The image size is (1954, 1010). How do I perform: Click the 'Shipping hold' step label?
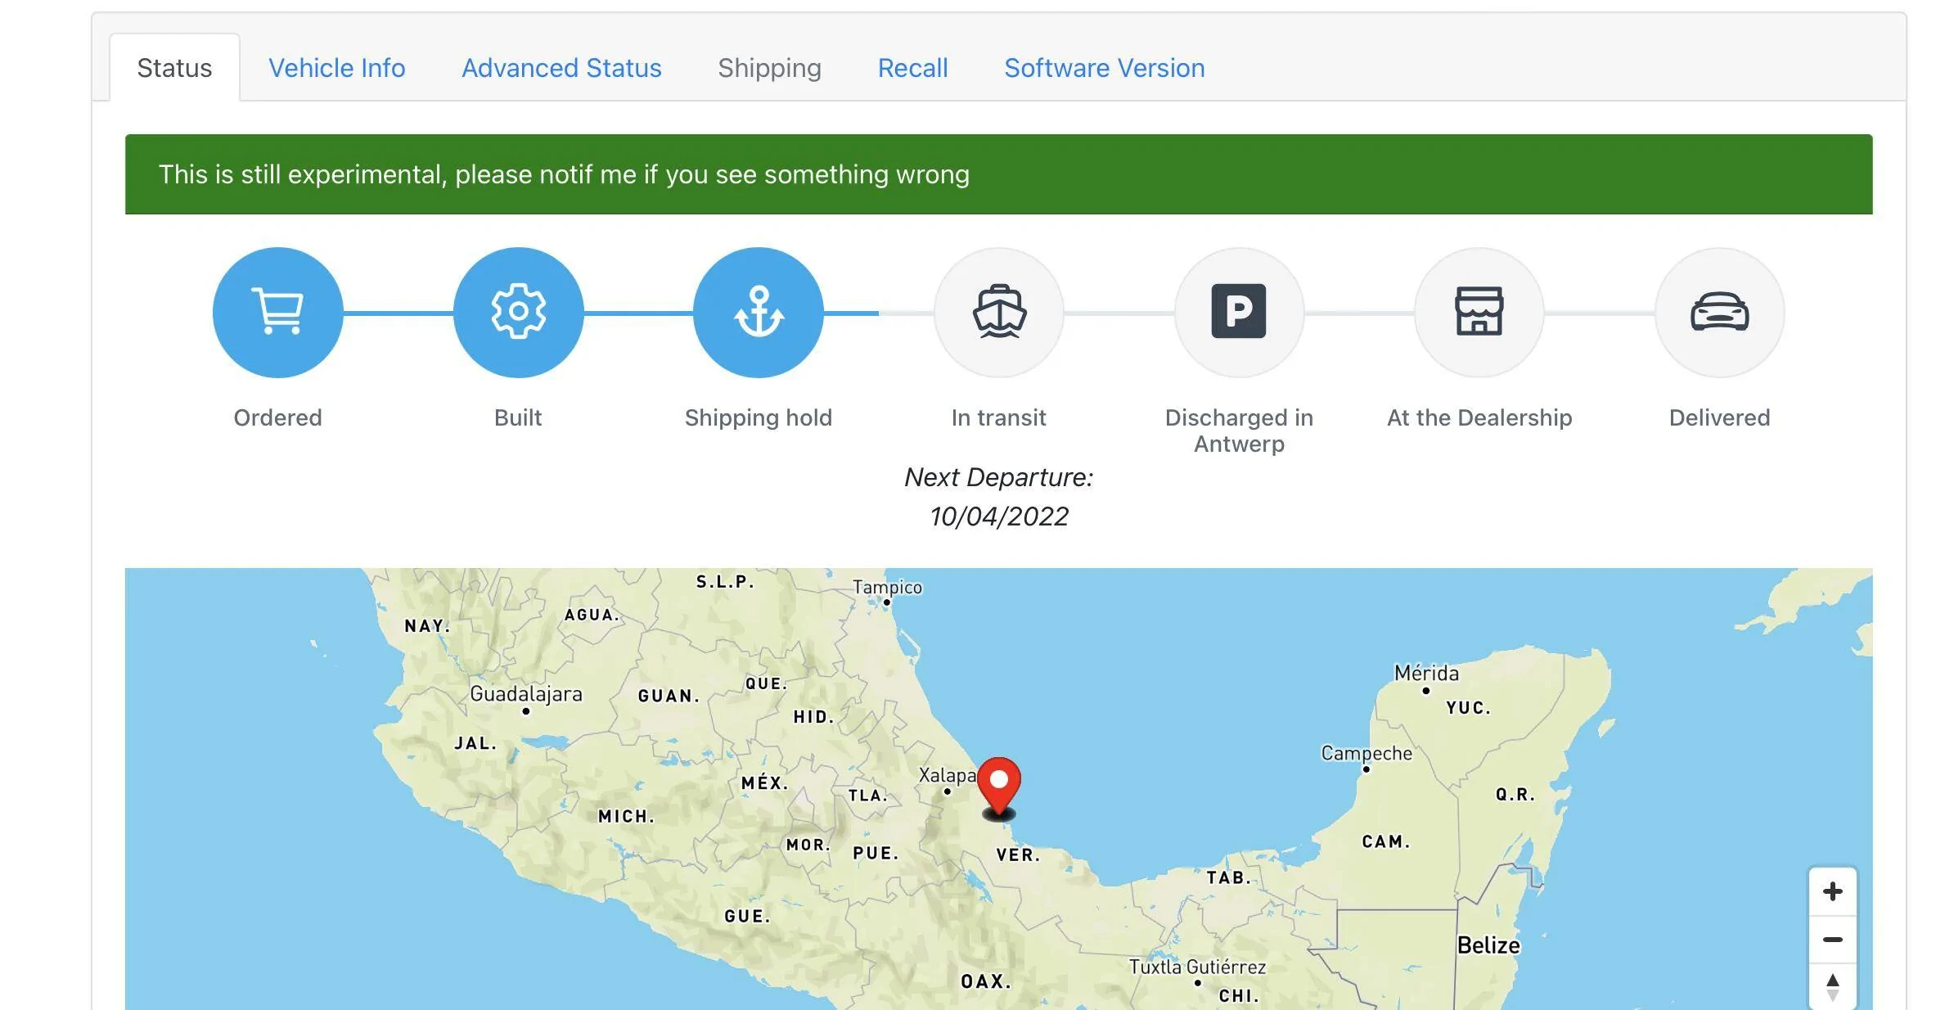[759, 418]
